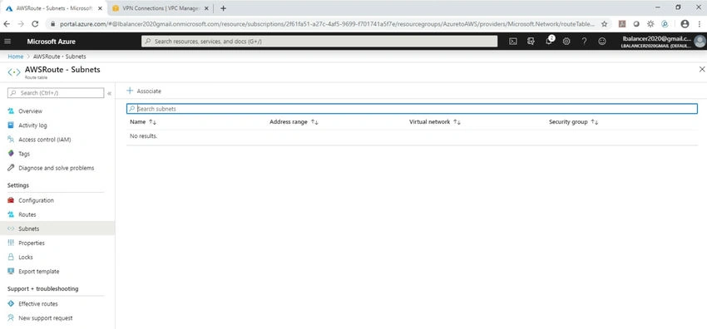Image resolution: width=707 pixels, height=329 pixels.
Task: Open the Chrome profile icon
Action: click(x=685, y=24)
